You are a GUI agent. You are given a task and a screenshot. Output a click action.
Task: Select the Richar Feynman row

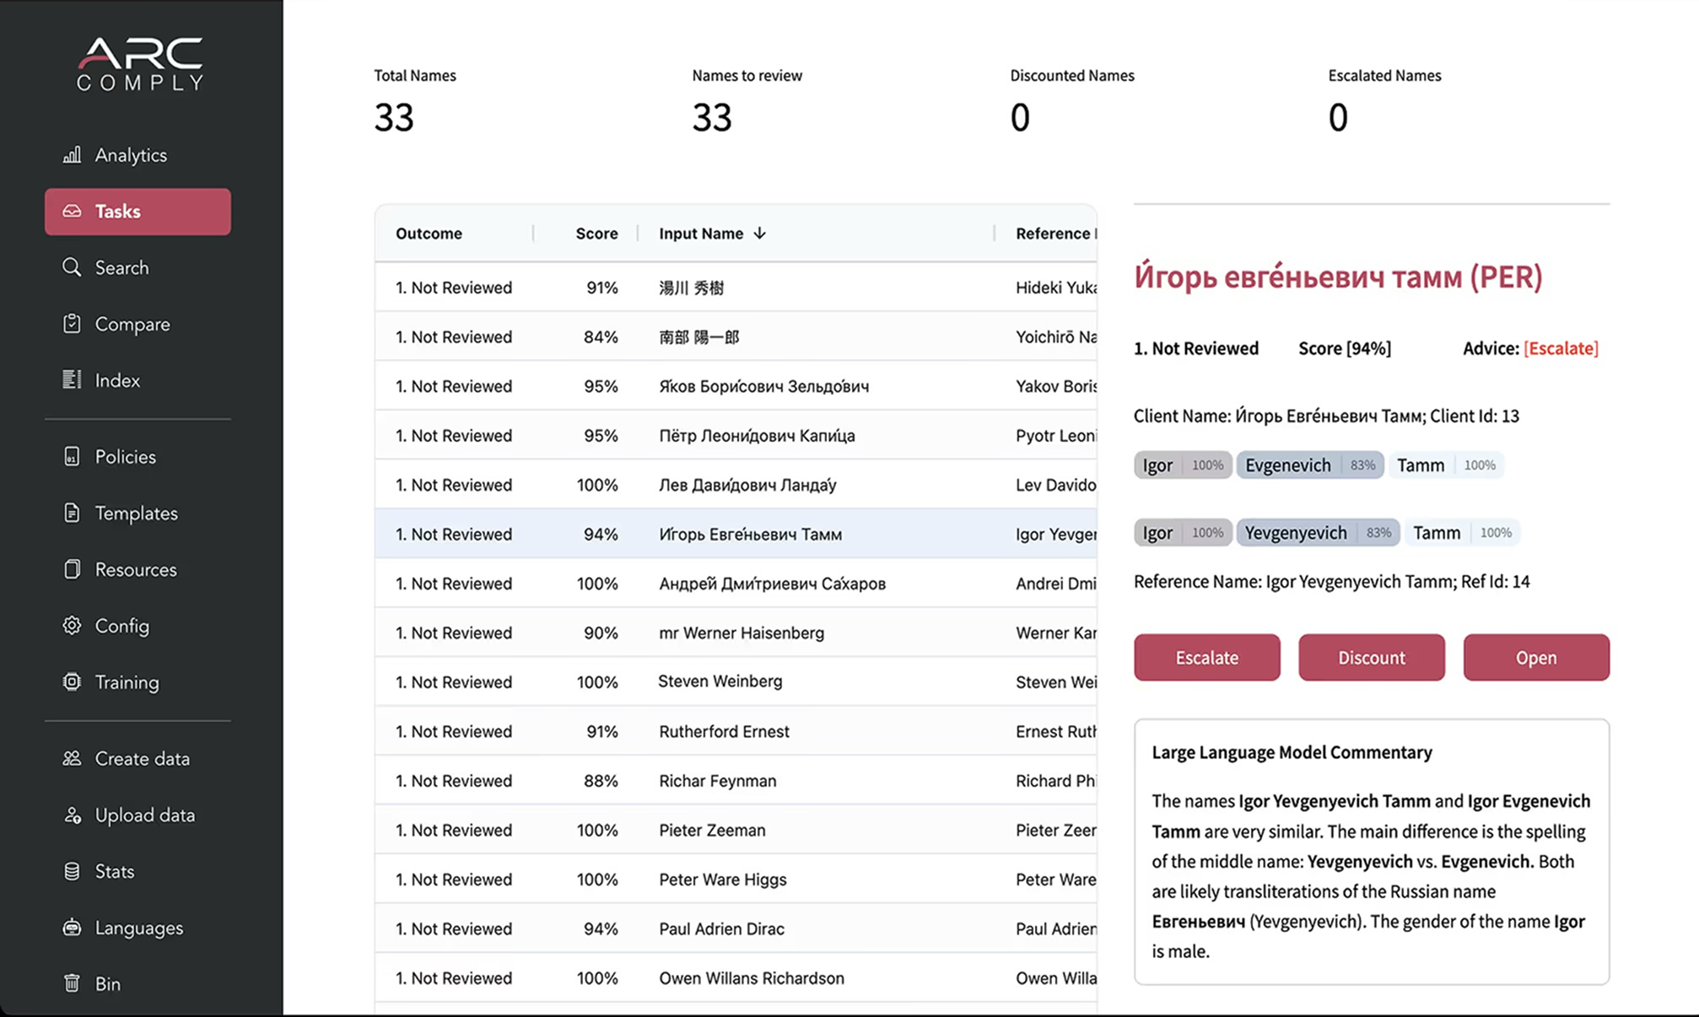point(717,781)
